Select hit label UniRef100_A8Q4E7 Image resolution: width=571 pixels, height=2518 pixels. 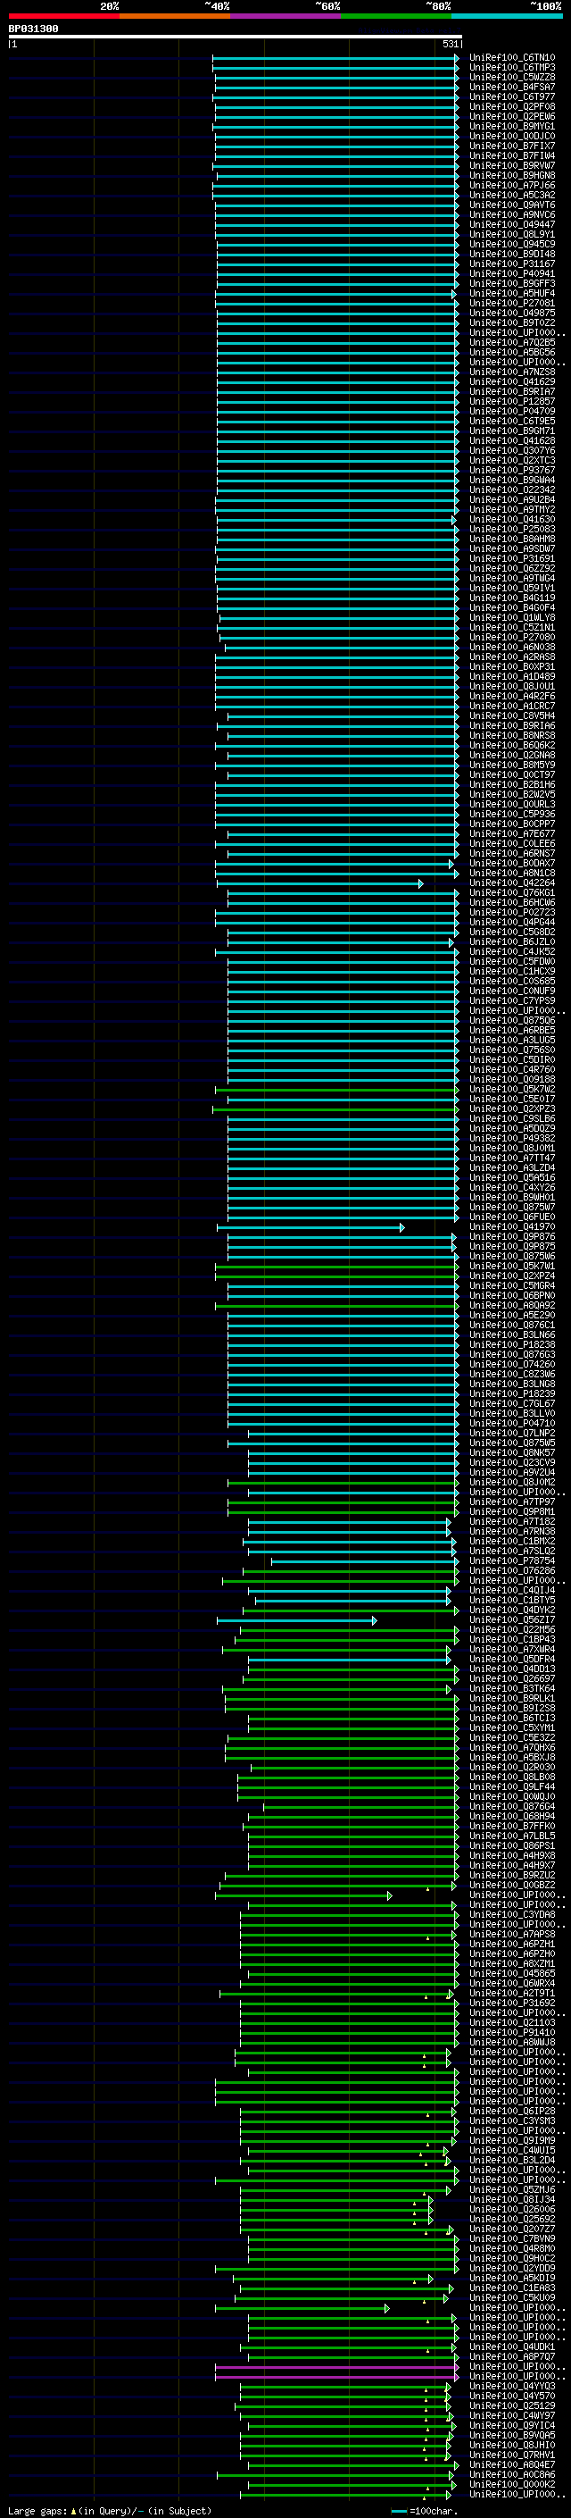click(x=512, y=2465)
